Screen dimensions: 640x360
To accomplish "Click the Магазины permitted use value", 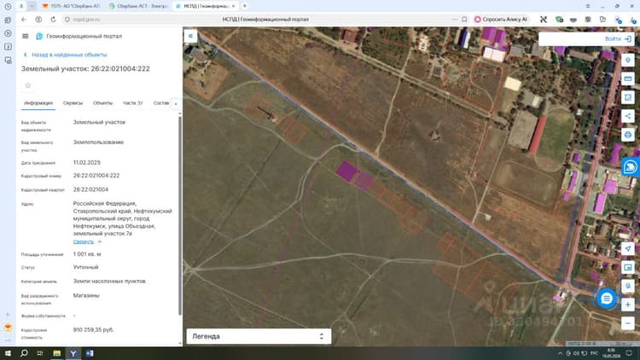I will tap(86, 295).
